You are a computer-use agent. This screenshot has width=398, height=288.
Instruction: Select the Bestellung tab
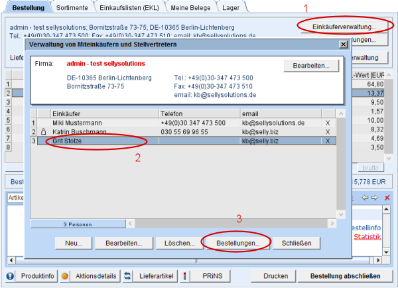28,7
